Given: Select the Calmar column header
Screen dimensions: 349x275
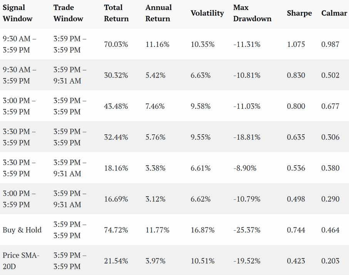Looking at the screenshot, I should [334, 13].
